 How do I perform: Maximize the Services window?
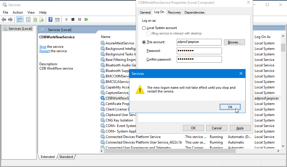(x=267, y=5)
